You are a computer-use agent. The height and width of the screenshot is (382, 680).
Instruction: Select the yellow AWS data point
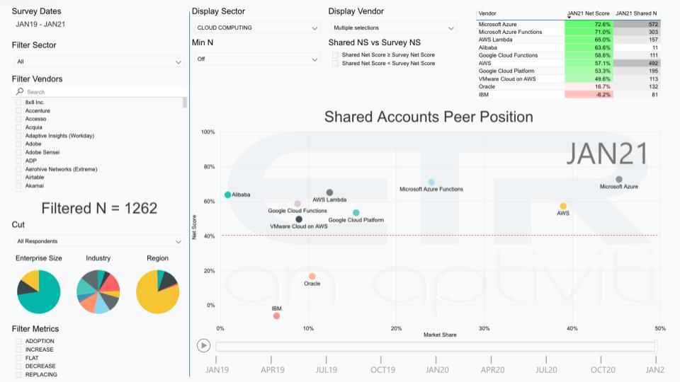tap(563, 207)
